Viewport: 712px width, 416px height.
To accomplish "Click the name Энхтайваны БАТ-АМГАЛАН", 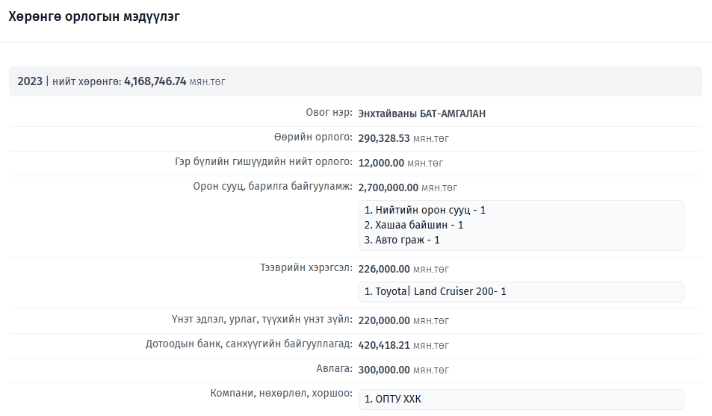I will [421, 114].
